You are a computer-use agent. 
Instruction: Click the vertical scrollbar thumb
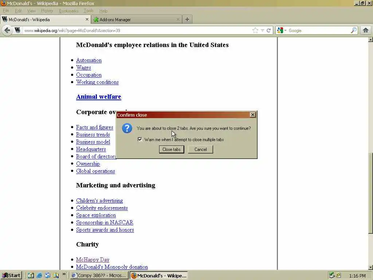point(370,193)
